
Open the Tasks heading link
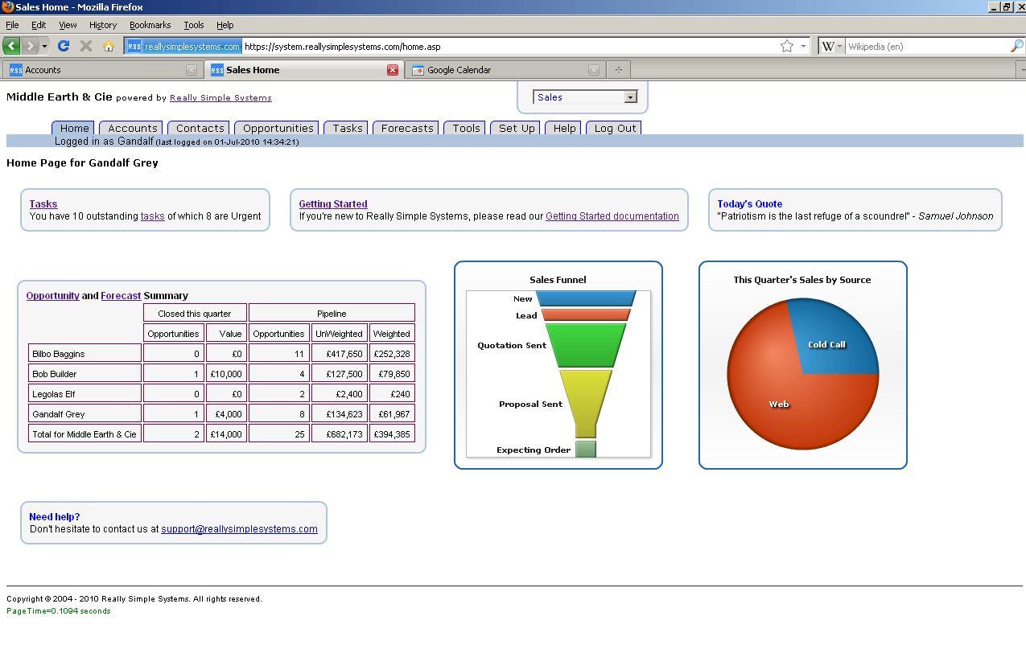pos(43,204)
